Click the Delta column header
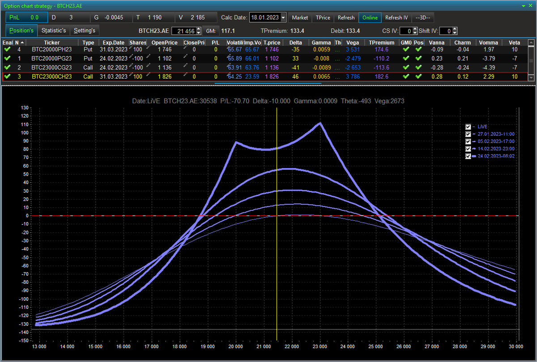 (x=296, y=42)
